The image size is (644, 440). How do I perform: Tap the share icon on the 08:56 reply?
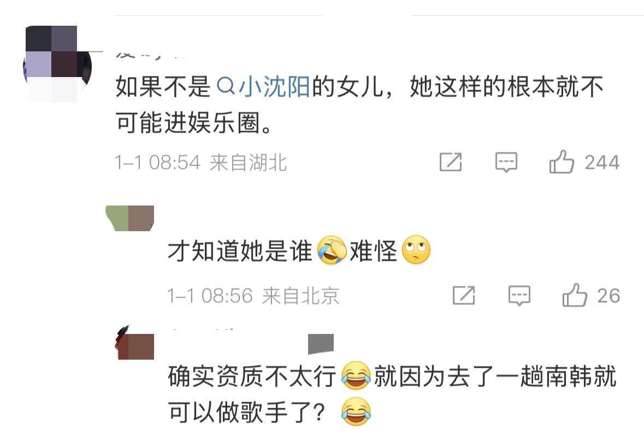tap(464, 295)
